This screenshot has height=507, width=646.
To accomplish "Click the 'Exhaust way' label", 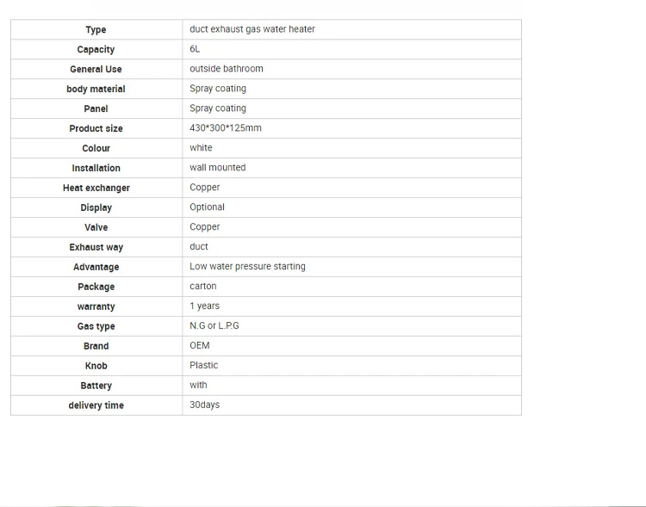I will pyautogui.click(x=96, y=248).
